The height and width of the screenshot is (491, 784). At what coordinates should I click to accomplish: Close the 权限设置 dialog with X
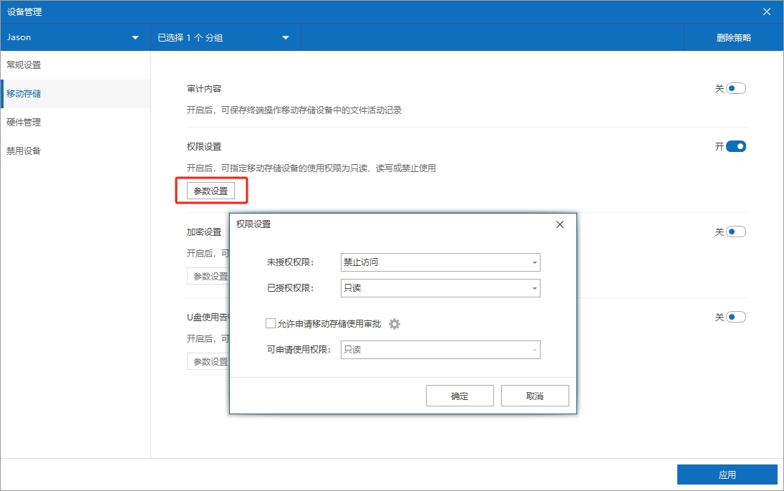(x=560, y=224)
